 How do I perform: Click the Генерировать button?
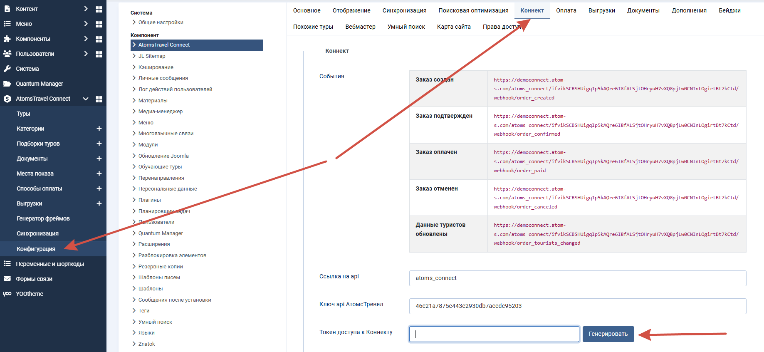pos(608,334)
